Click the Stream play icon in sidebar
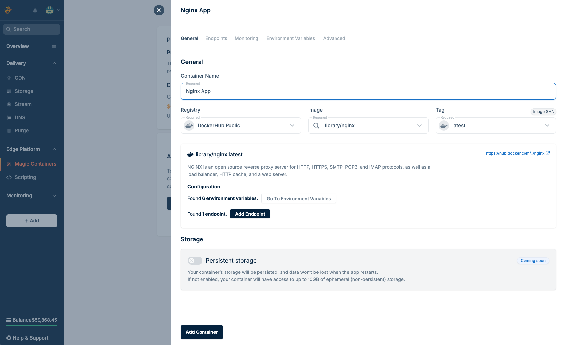 pyautogui.click(x=9, y=104)
